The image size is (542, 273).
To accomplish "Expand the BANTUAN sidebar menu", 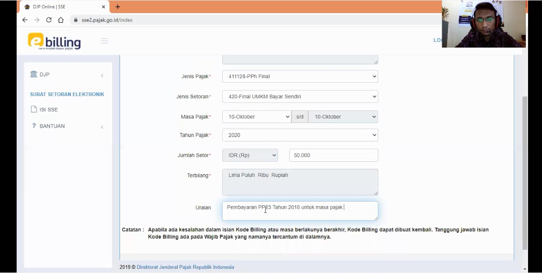I will 102,127.
